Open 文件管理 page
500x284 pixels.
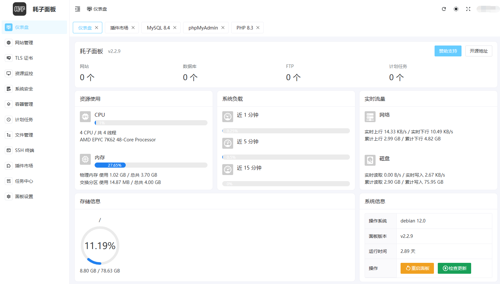[x=24, y=135]
